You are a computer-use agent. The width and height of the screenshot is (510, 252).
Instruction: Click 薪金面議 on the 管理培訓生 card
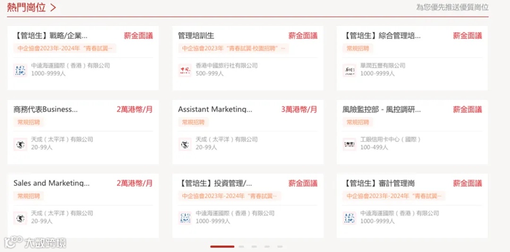(303, 36)
